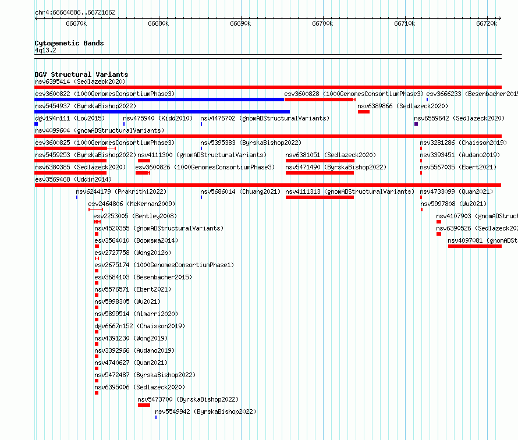Open nsv5686014 (Chuang2021) label
Viewport: 518px width, 440px height.
[240, 191]
